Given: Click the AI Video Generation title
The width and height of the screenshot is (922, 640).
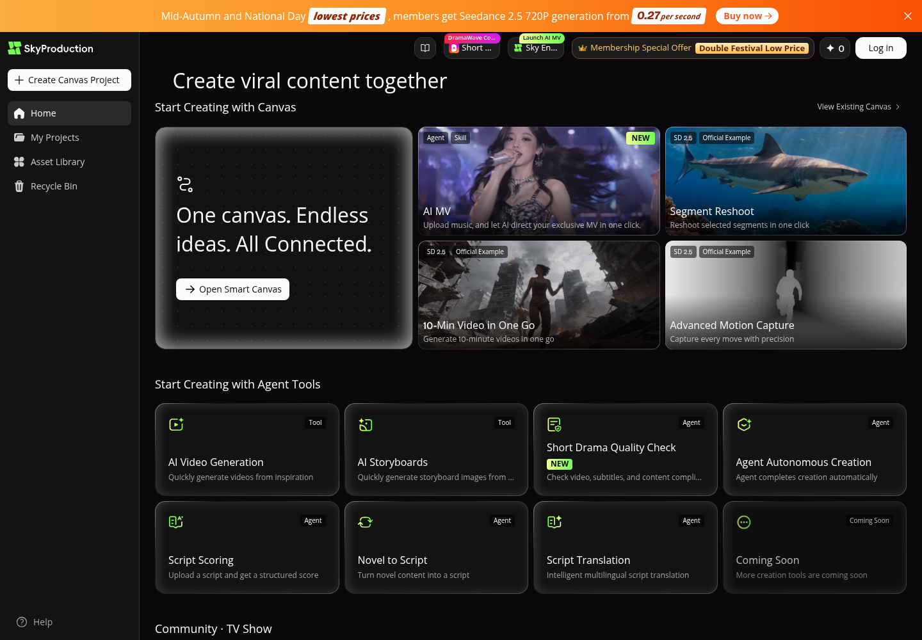Looking at the screenshot, I should coord(216,462).
